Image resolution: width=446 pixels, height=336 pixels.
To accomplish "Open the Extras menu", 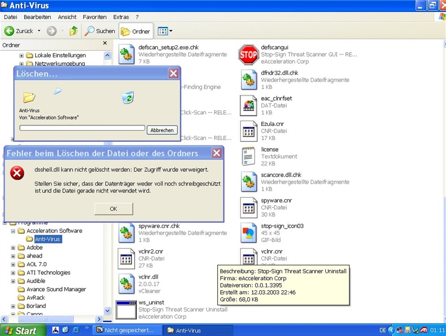I will click(x=121, y=17).
